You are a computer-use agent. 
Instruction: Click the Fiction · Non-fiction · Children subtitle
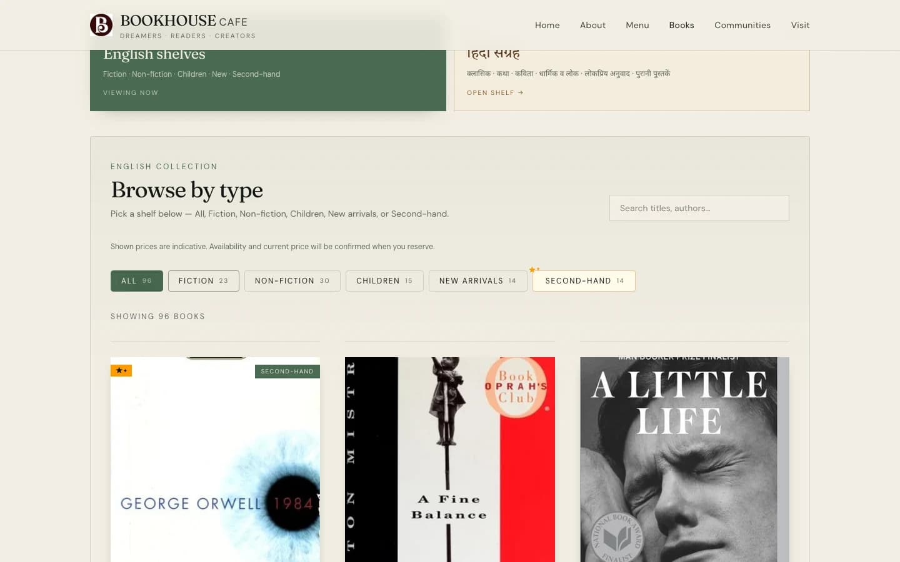pyautogui.click(x=191, y=74)
